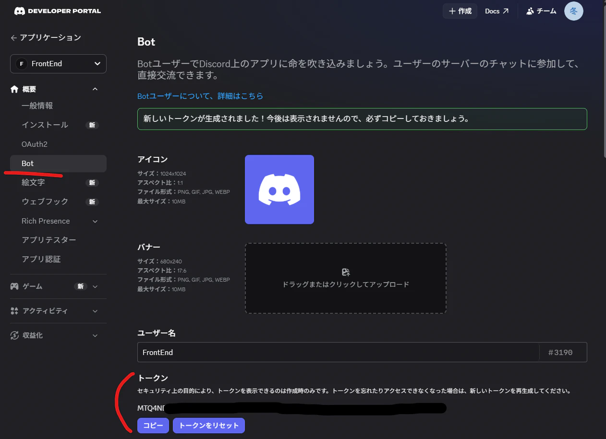Expand the ゲーム section chevron
This screenshot has height=439, width=606.
(95, 286)
